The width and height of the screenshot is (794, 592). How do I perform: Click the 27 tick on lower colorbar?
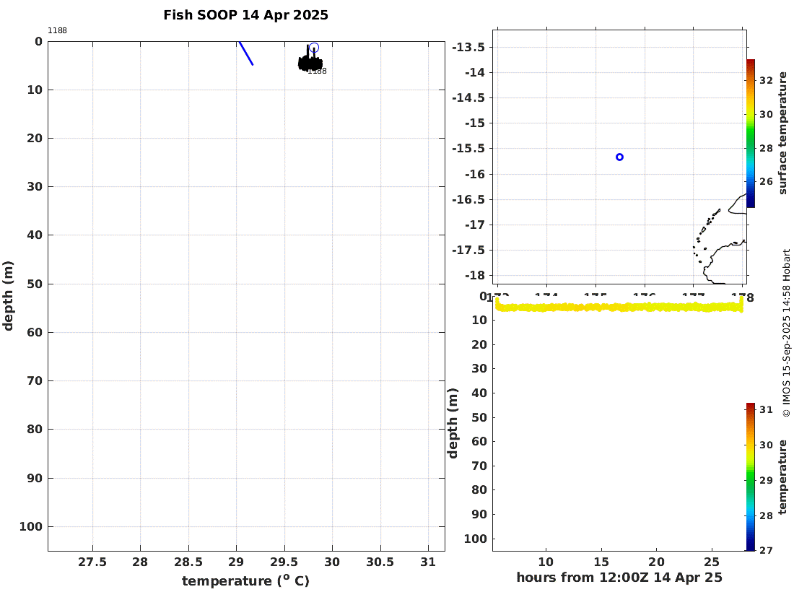[766, 550]
